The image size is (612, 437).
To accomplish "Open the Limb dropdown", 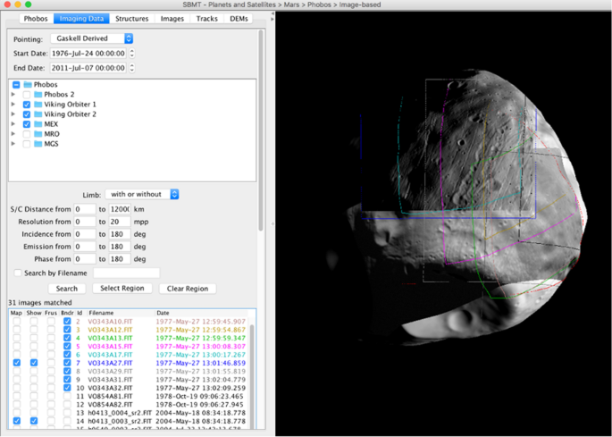I will [142, 194].
